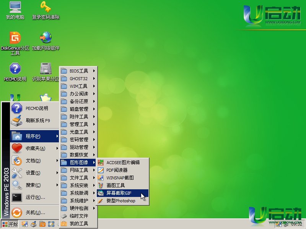Viewport: 306px width, 229px height.
Task: Open the 管理工具 folder entry
Action: pos(78,124)
